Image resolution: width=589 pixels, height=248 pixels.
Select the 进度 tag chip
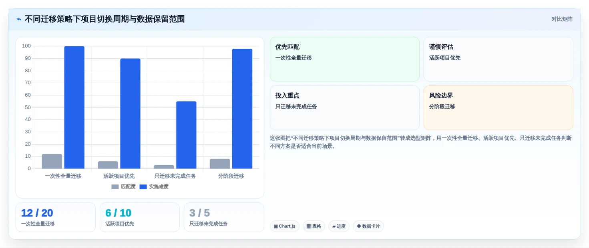(x=339, y=226)
